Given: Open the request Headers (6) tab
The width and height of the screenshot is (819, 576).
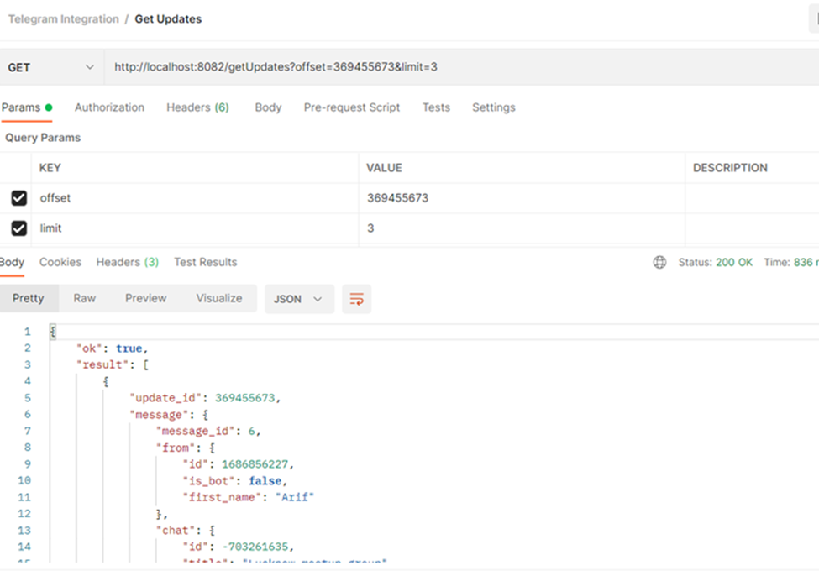Looking at the screenshot, I should pyautogui.click(x=197, y=107).
